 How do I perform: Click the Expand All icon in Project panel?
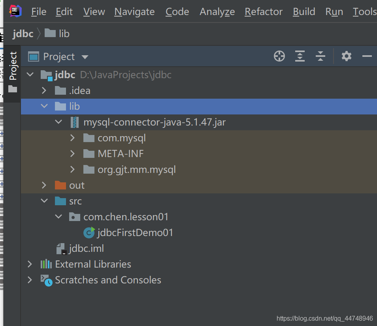click(x=300, y=56)
